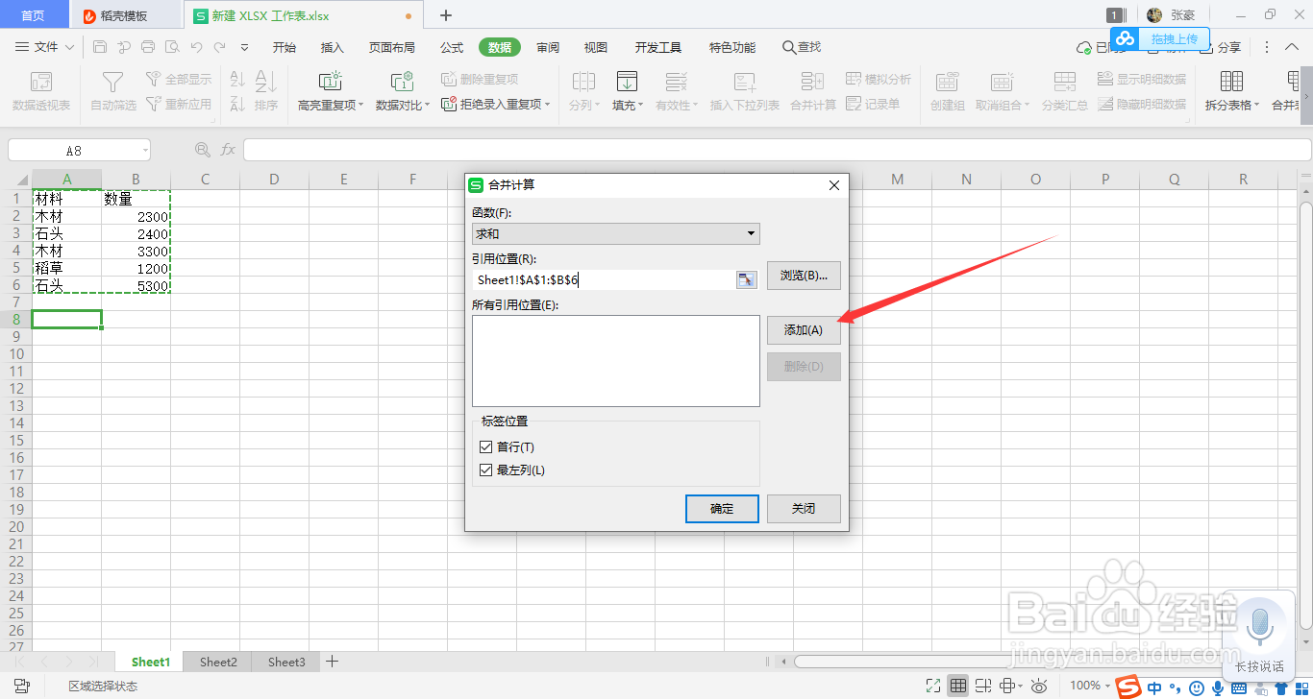Click the 拒绝录入重复项 icon

point(448,104)
